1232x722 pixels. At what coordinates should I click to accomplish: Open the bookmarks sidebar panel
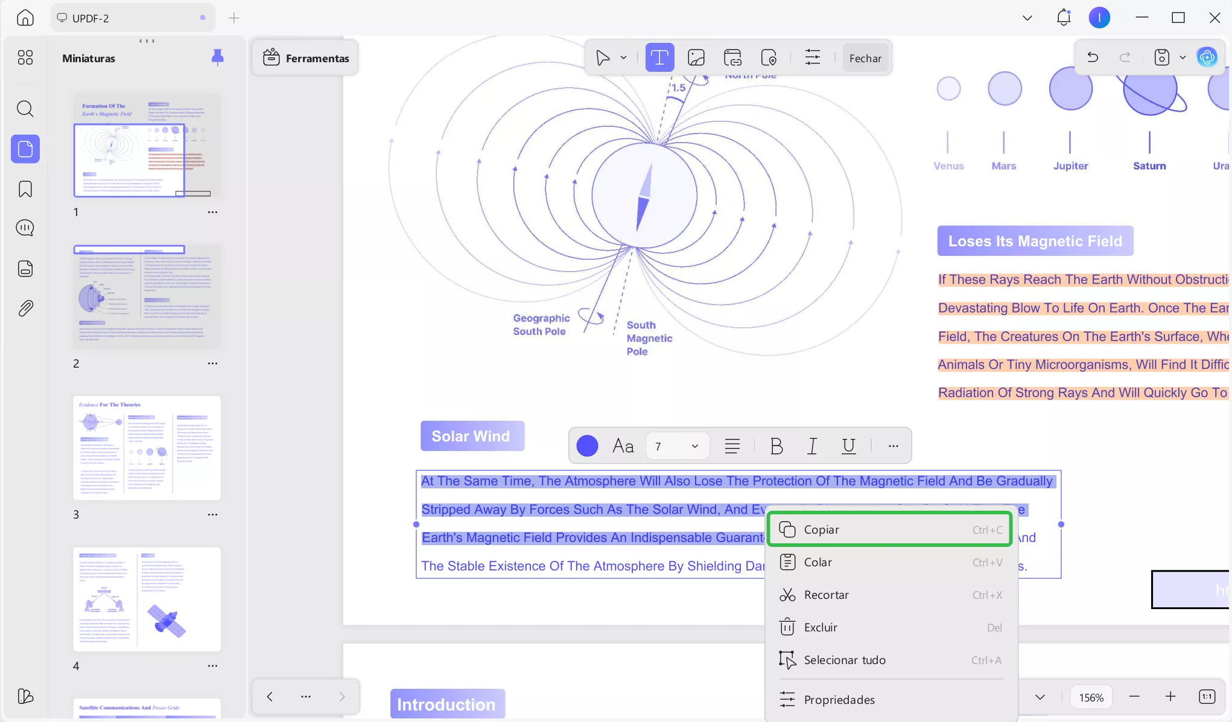coord(25,189)
